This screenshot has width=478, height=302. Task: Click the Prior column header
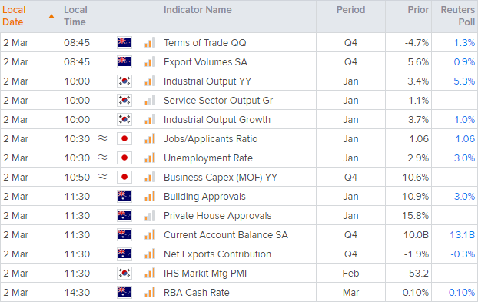point(418,10)
